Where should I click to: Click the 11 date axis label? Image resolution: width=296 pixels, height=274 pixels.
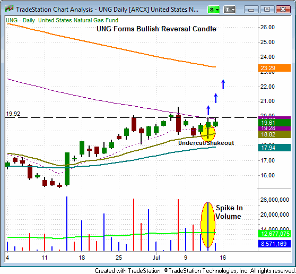point(45,258)
